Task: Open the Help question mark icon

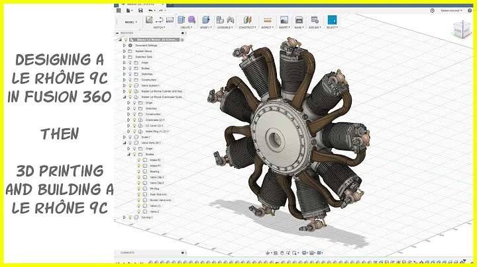Action: point(470,11)
